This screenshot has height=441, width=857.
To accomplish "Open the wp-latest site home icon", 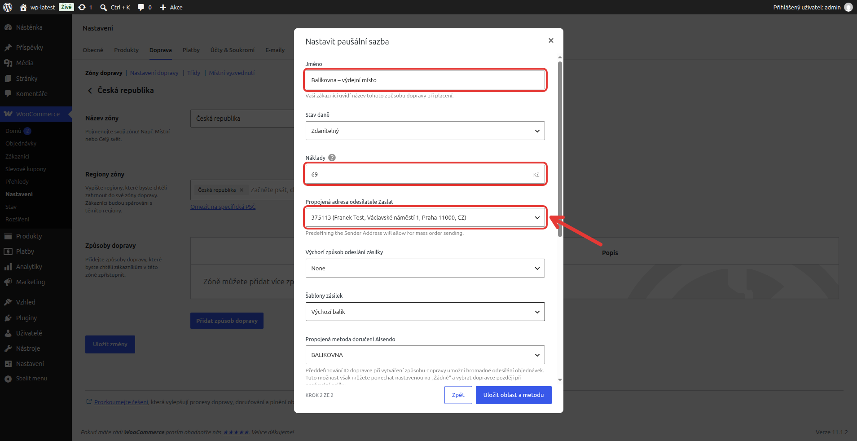I will (x=23, y=7).
